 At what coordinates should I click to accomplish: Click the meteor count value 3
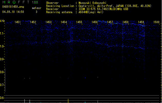[x=36, y=12]
